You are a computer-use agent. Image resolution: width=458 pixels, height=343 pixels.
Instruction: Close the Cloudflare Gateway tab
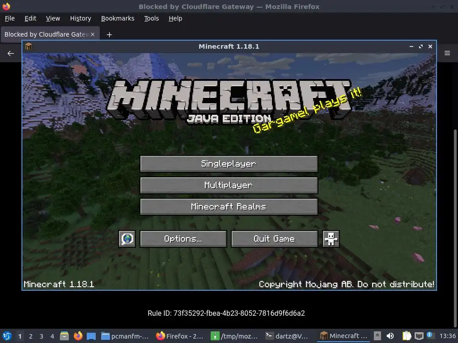pos(93,34)
